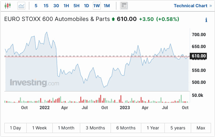This screenshot has width=215, height=137.
Task: Show the 1 Year range
Action: click(x=153, y=128)
